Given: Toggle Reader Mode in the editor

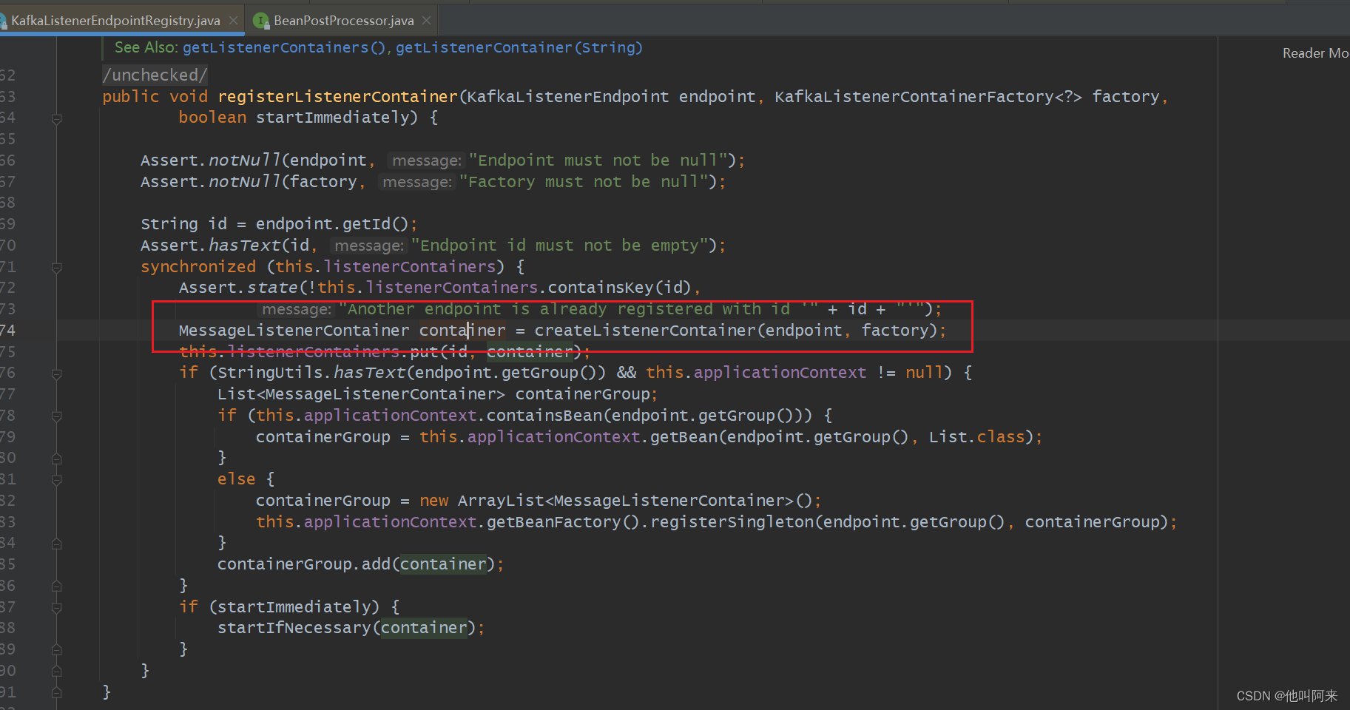Looking at the screenshot, I should [x=1315, y=53].
